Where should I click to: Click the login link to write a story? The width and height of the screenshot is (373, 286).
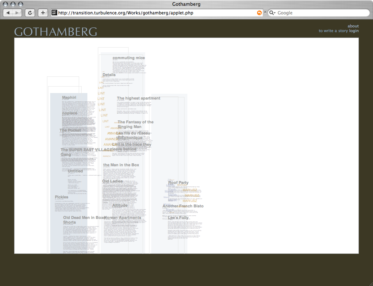tap(354, 31)
